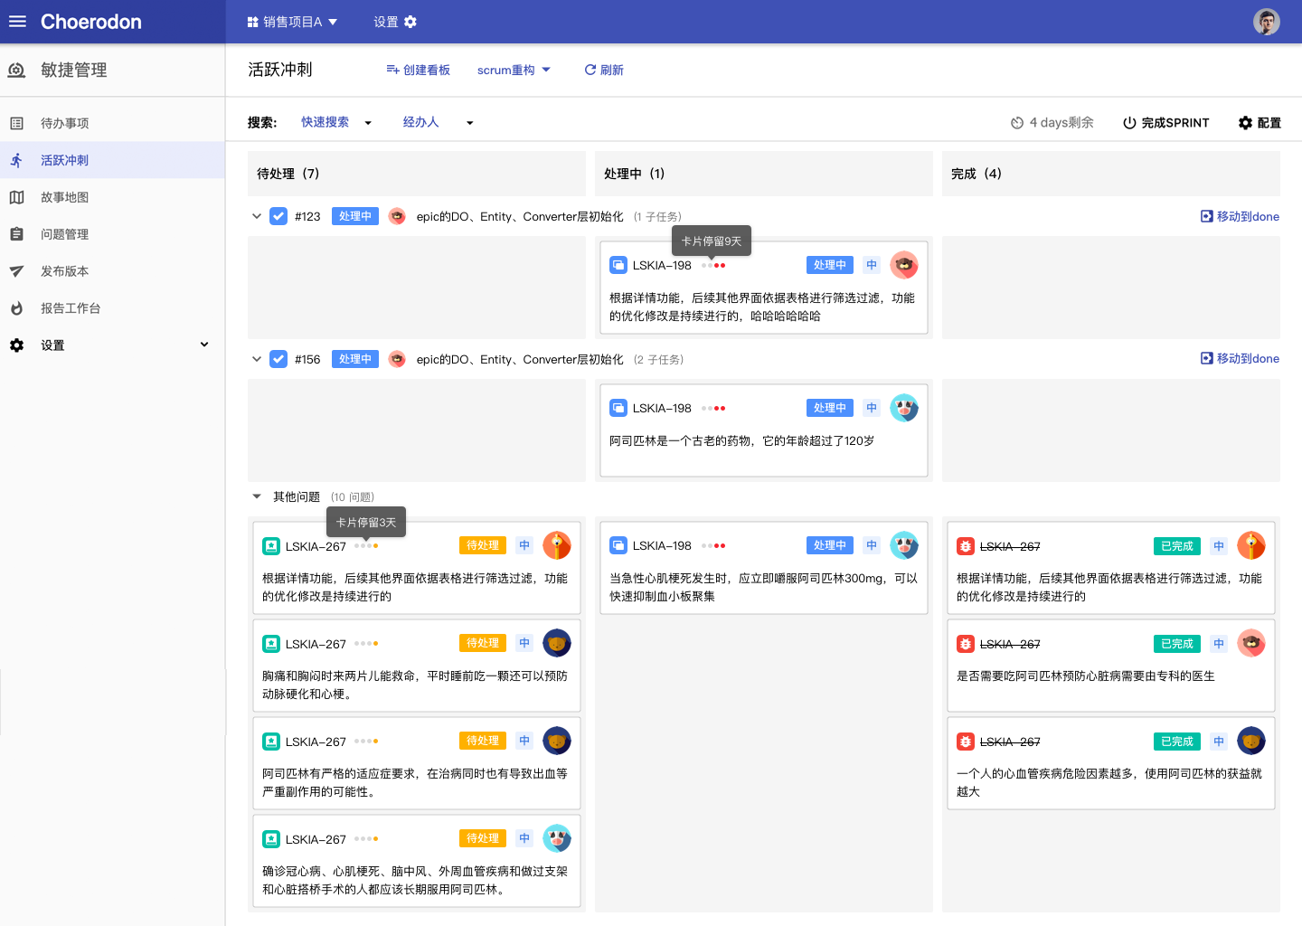Click the stay-duration dots on the 根据详情功能 待处理 card
Screen dimensions: 1302x926
tap(366, 545)
